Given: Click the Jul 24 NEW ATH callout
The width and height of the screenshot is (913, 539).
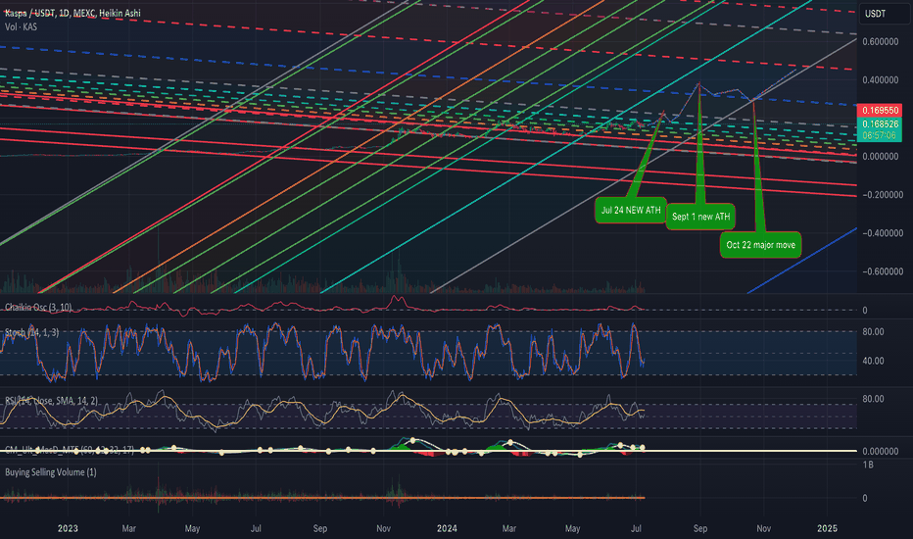Looking at the screenshot, I should click(631, 210).
